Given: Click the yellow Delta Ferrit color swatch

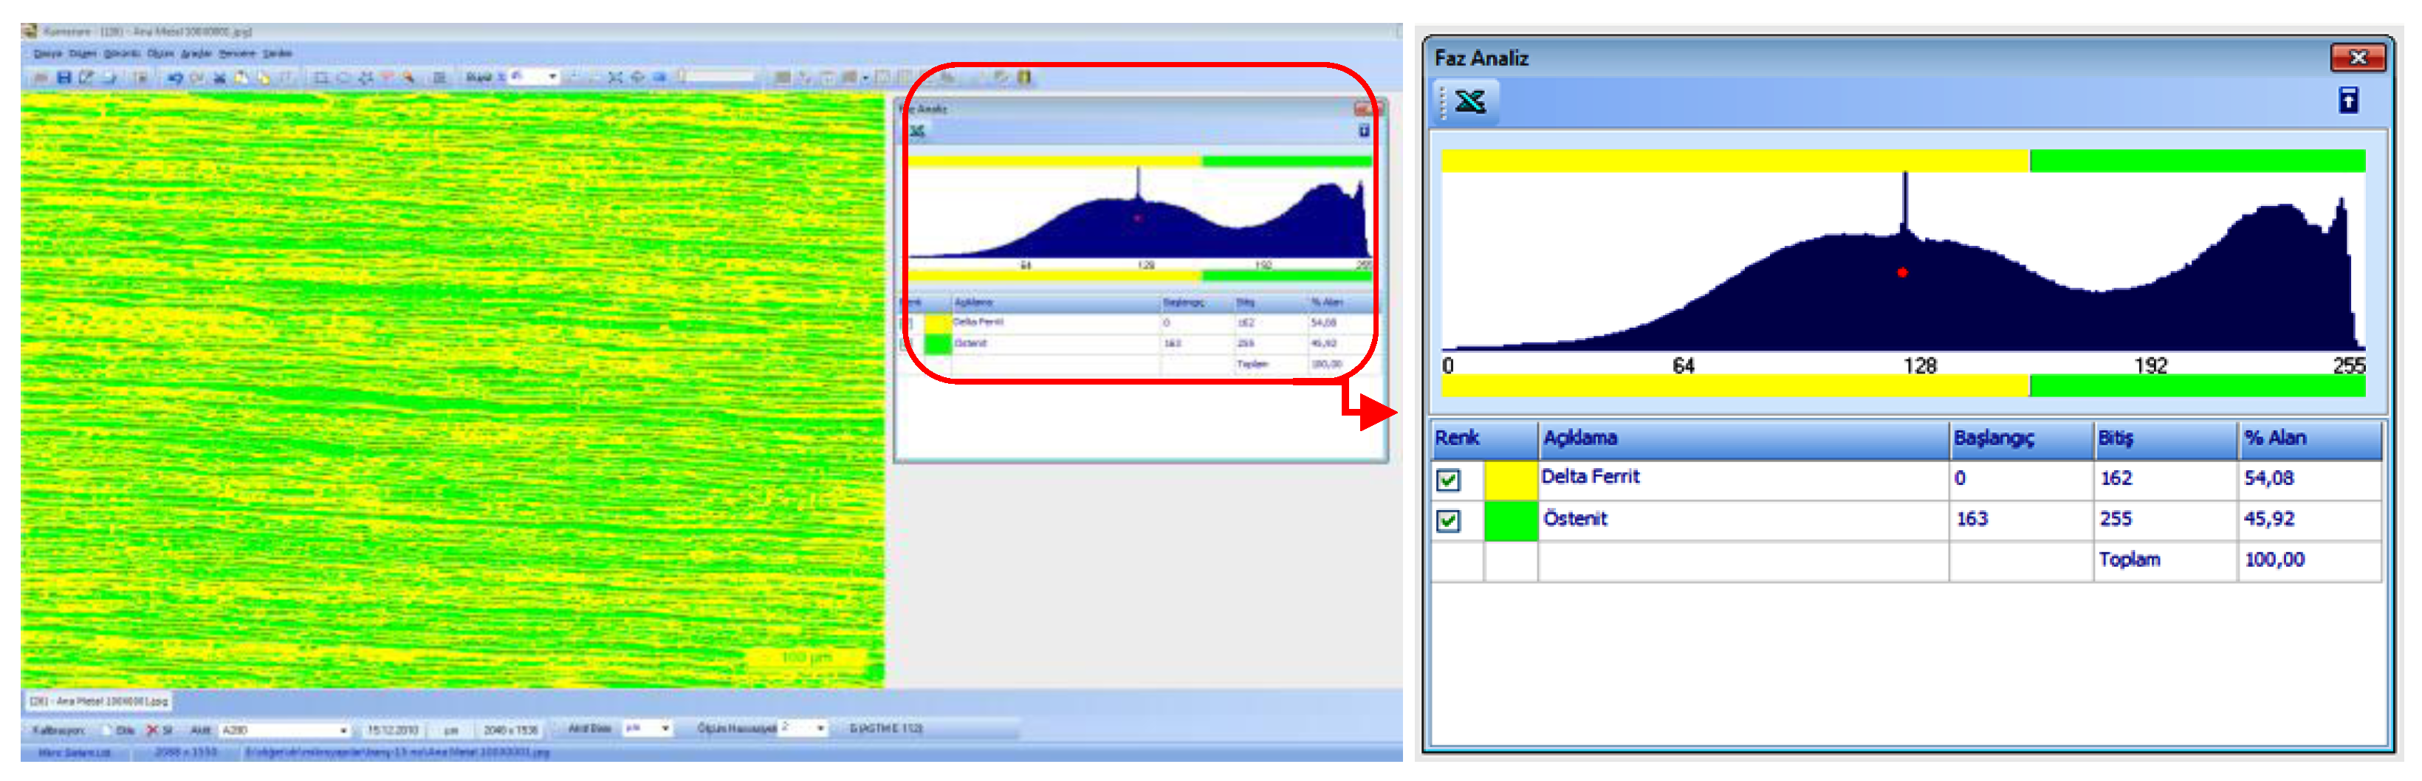Looking at the screenshot, I should coord(1510,481).
